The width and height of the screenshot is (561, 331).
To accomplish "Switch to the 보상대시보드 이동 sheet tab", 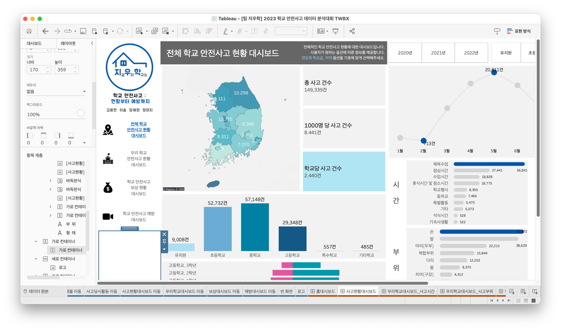I will click(x=224, y=291).
